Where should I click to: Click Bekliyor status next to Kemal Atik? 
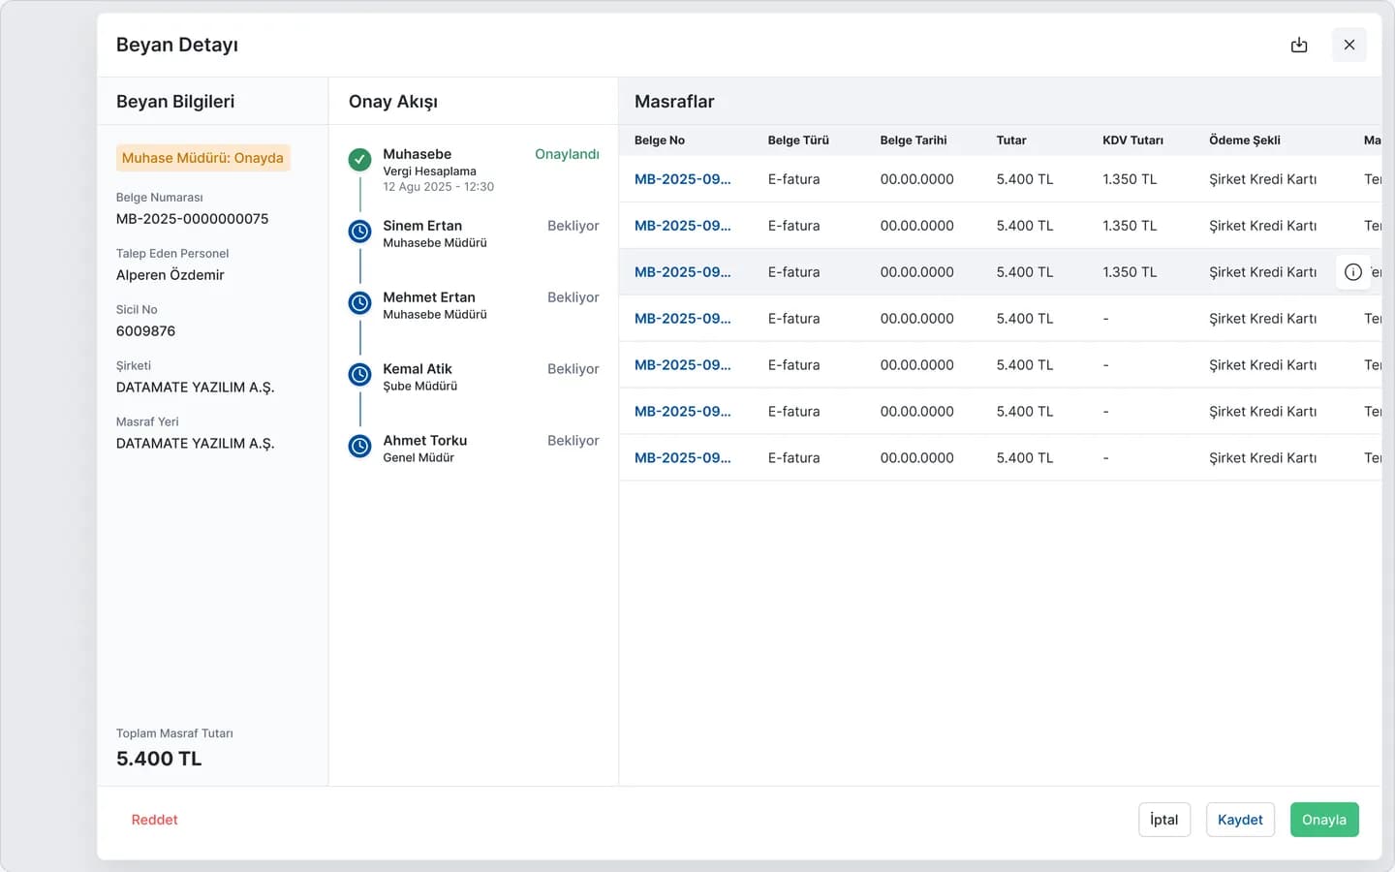click(x=573, y=369)
